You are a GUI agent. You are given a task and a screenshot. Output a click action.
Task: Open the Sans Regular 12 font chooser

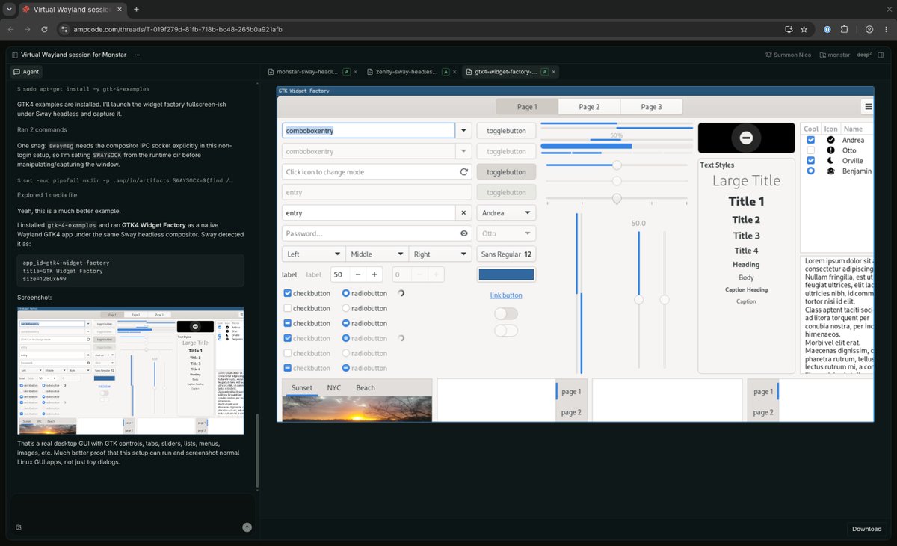[506, 254]
